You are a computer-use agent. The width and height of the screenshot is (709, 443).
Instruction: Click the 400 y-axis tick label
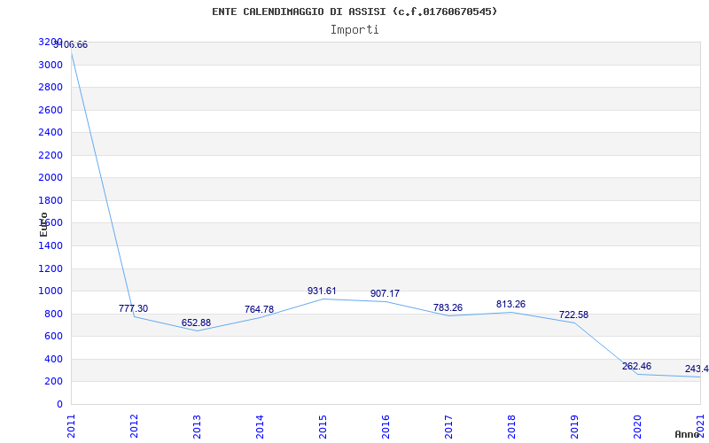click(53, 359)
